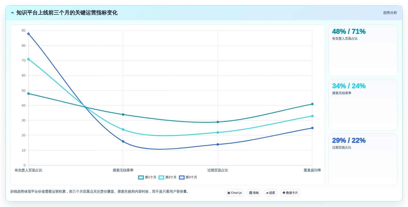Image resolution: width=408 pixels, height=207 pixels.
Task: Click the chart title 知识平台上线前三个月的关键运营指标变化
Action: 67,13
